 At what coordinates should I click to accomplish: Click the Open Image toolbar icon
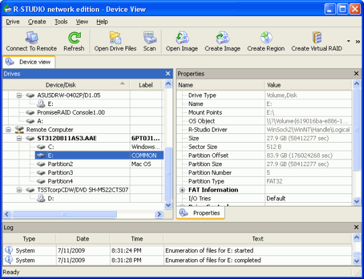coord(182,38)
